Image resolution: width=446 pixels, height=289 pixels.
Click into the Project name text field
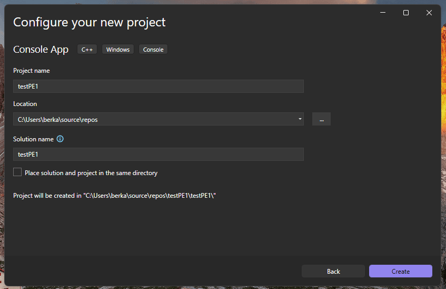point(158,86)
